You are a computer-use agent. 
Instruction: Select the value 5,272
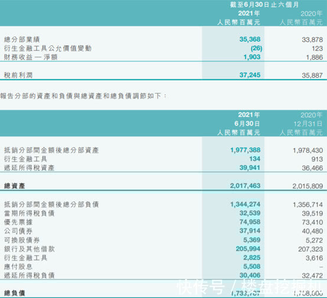(314, 240)
